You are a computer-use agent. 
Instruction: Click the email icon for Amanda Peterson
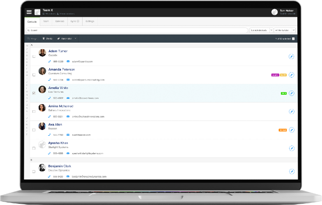tap(68, 80)
